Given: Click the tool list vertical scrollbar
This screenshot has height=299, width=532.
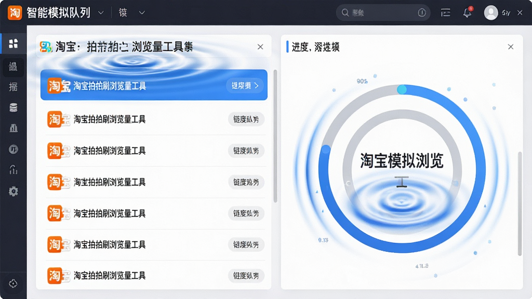Looking at the screenshot, I should pos(275,137).
